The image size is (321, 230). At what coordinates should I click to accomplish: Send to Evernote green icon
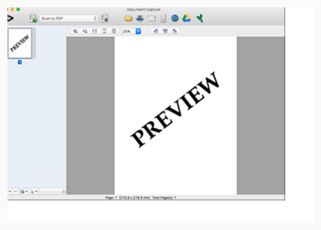tap(199, 18)
